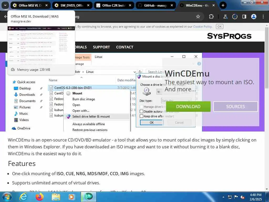Click the Name column header
Viewport: 269px width, 202px height.
tap(53, 80)
